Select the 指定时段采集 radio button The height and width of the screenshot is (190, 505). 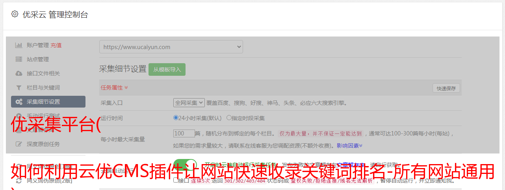click(x=229, y=117)
